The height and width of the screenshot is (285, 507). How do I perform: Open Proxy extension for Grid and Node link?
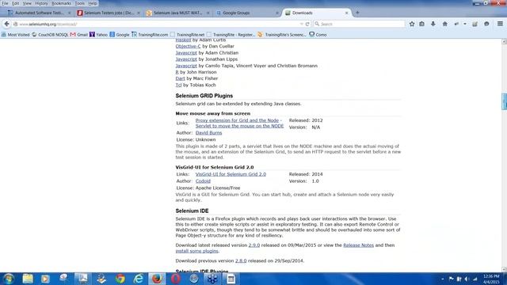point(237,120)
